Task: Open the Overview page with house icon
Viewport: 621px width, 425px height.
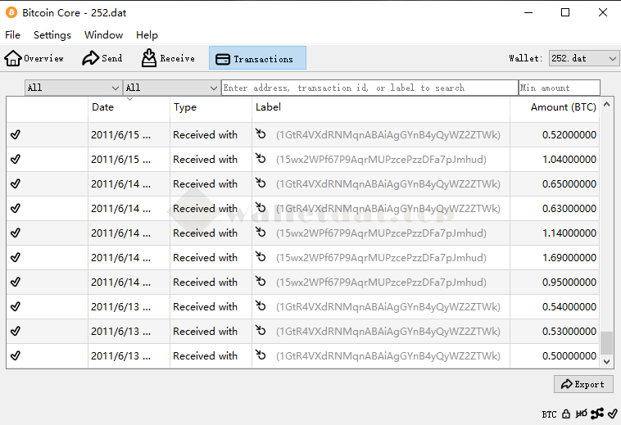Action: (x=34, y=58)
